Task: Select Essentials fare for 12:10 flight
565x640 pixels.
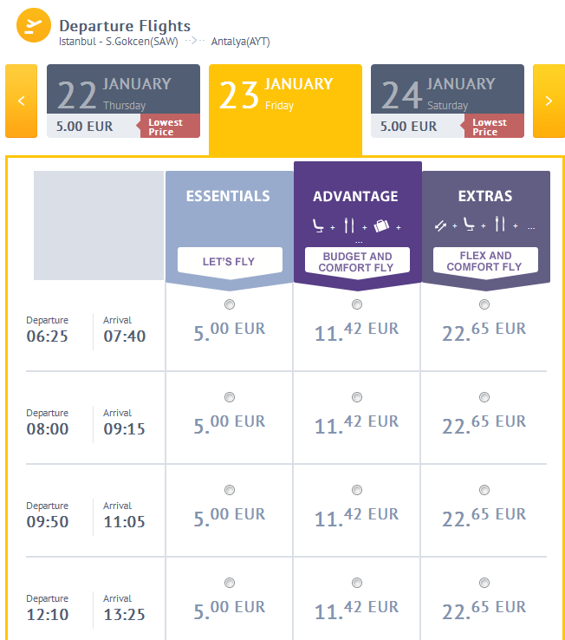Action: (230, 583)
